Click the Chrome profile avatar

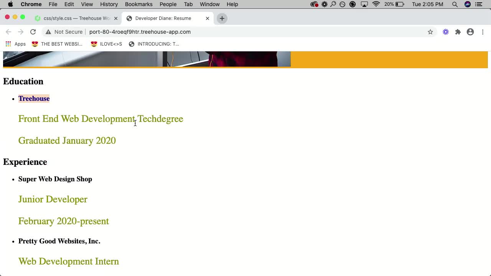coord(470,32)
